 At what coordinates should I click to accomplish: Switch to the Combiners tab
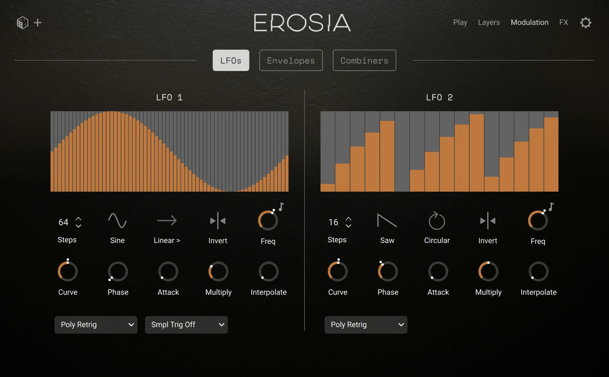(364, 60)
